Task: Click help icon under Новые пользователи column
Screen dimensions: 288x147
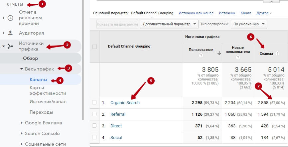Action: [238, 57]
